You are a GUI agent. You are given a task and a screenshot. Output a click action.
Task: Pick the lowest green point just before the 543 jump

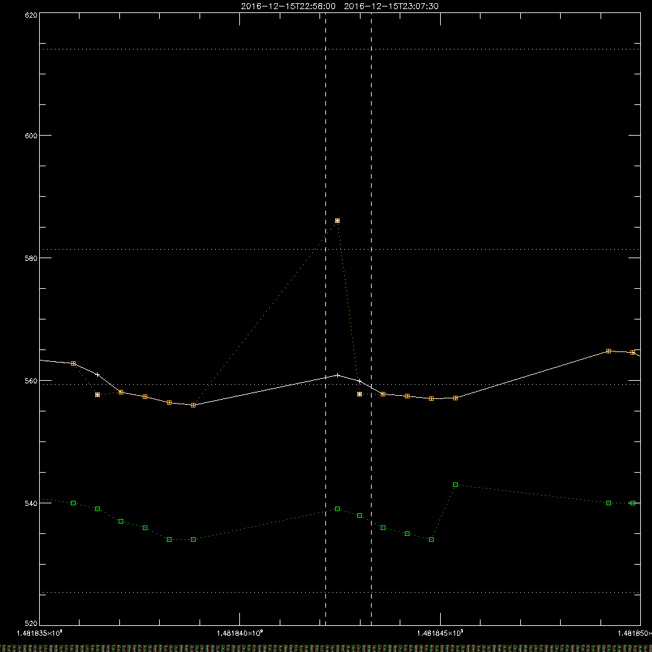click(x=431, y=540)
